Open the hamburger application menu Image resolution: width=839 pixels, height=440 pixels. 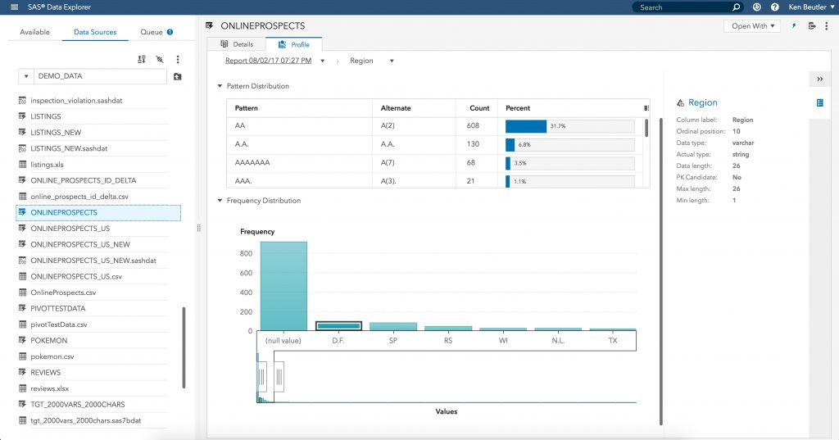click(14, 7)
